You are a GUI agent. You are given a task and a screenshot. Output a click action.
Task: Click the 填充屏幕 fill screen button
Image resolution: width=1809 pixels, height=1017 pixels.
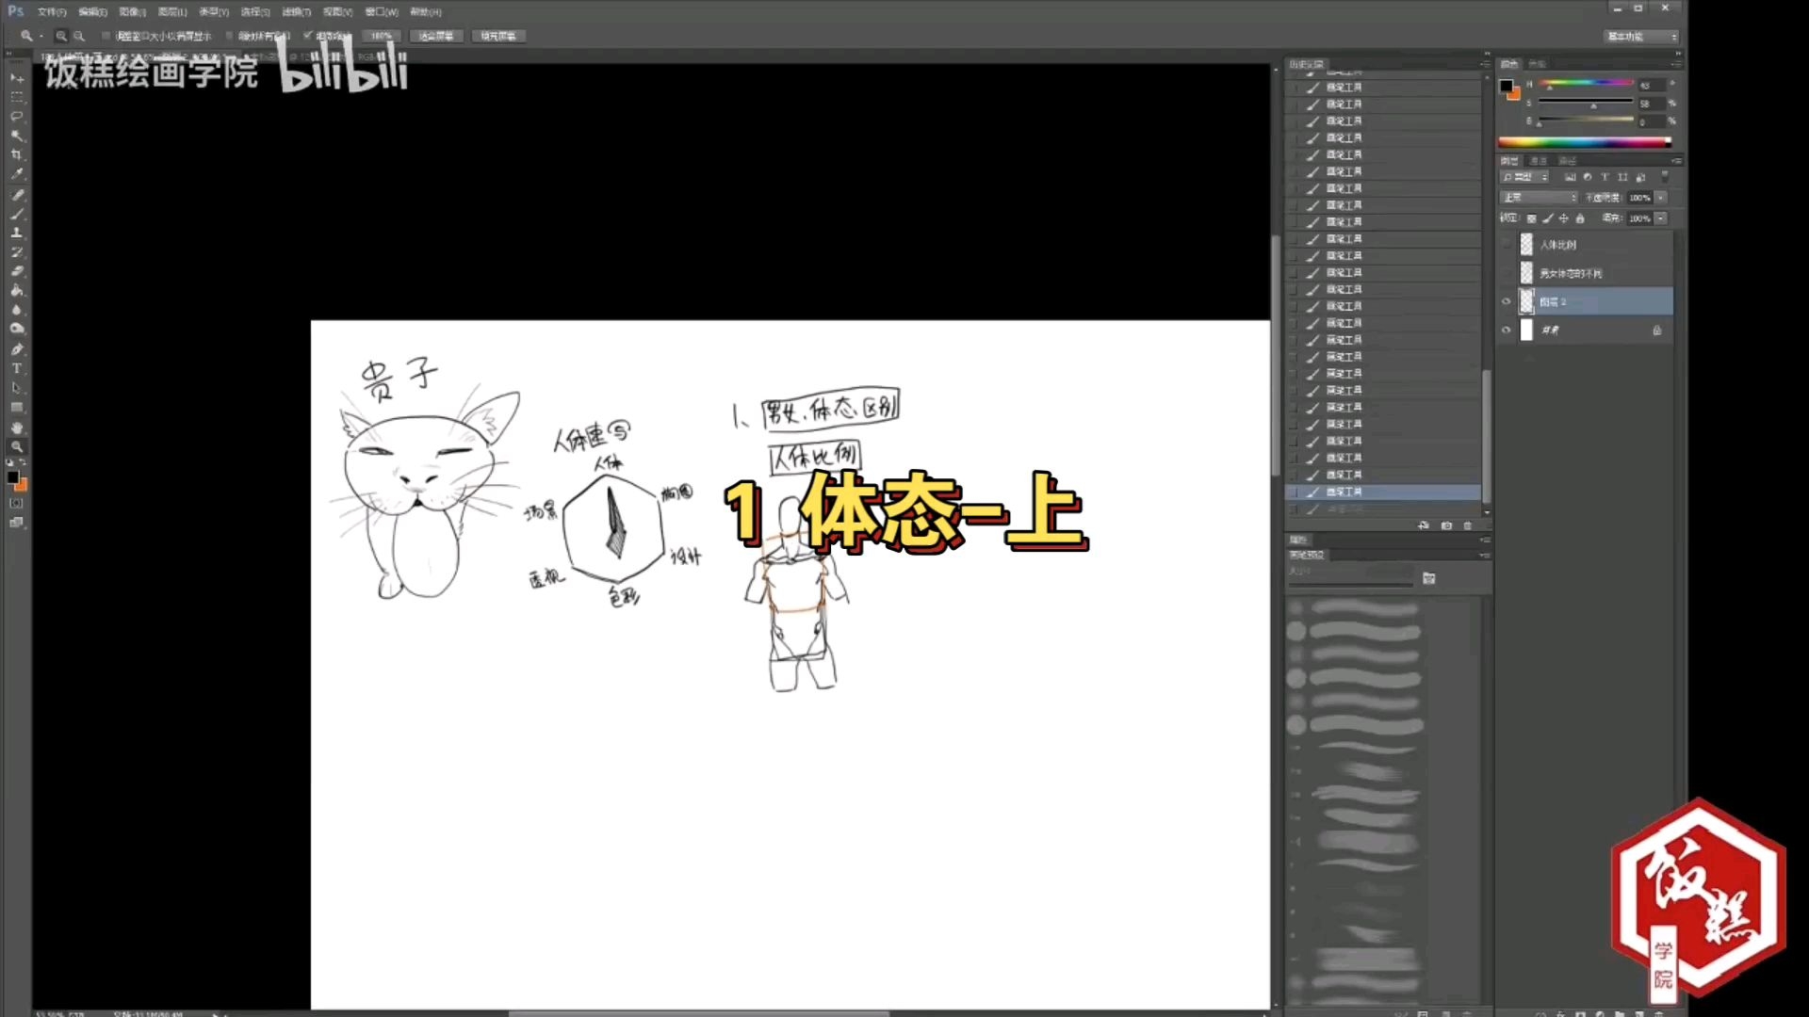pyautogui.click(x=498, y=36)
